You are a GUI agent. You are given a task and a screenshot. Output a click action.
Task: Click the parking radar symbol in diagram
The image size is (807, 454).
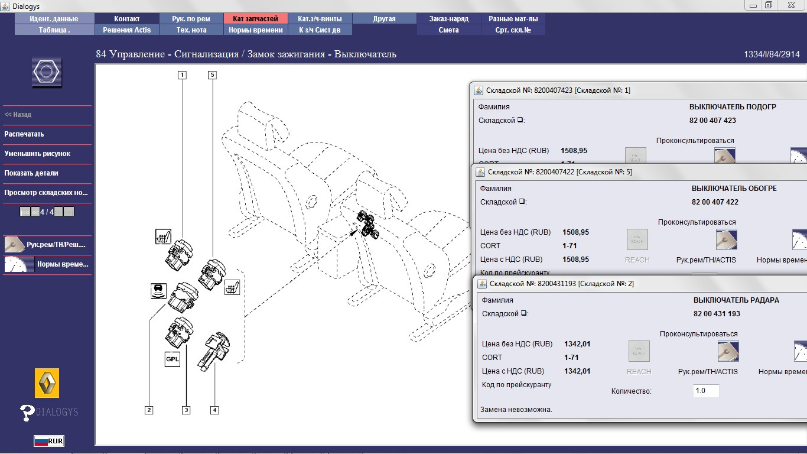click(x=158, y=290)
